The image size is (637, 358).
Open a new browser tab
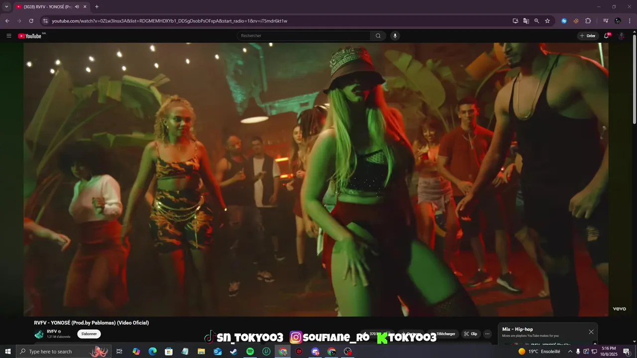click(x=97, y=6)
